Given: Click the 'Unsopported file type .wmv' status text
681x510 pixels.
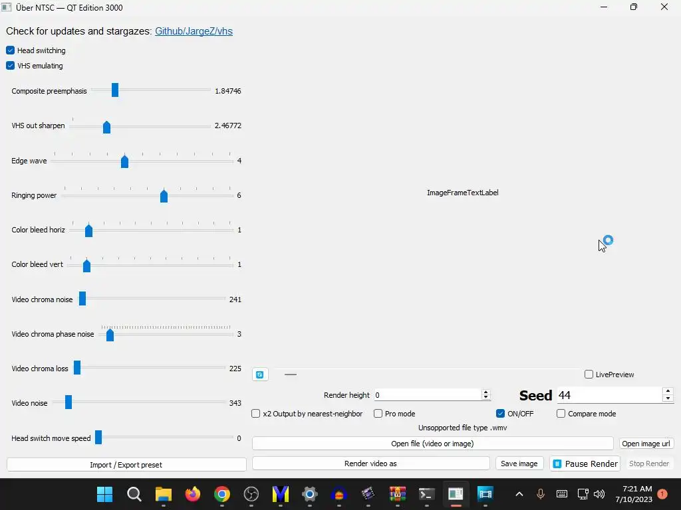Looking at the screenshot, I should (463, 428).
